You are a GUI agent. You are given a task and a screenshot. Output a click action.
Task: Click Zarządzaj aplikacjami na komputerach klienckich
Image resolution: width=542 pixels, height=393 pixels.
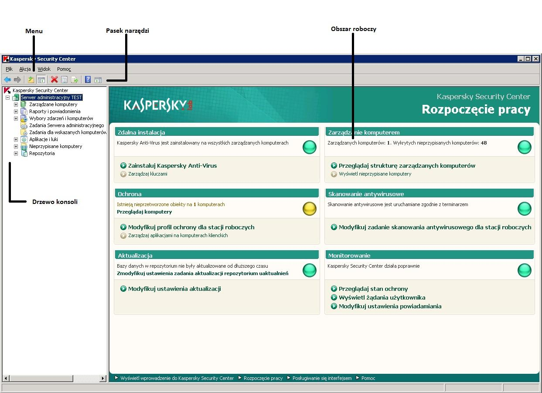178,235
